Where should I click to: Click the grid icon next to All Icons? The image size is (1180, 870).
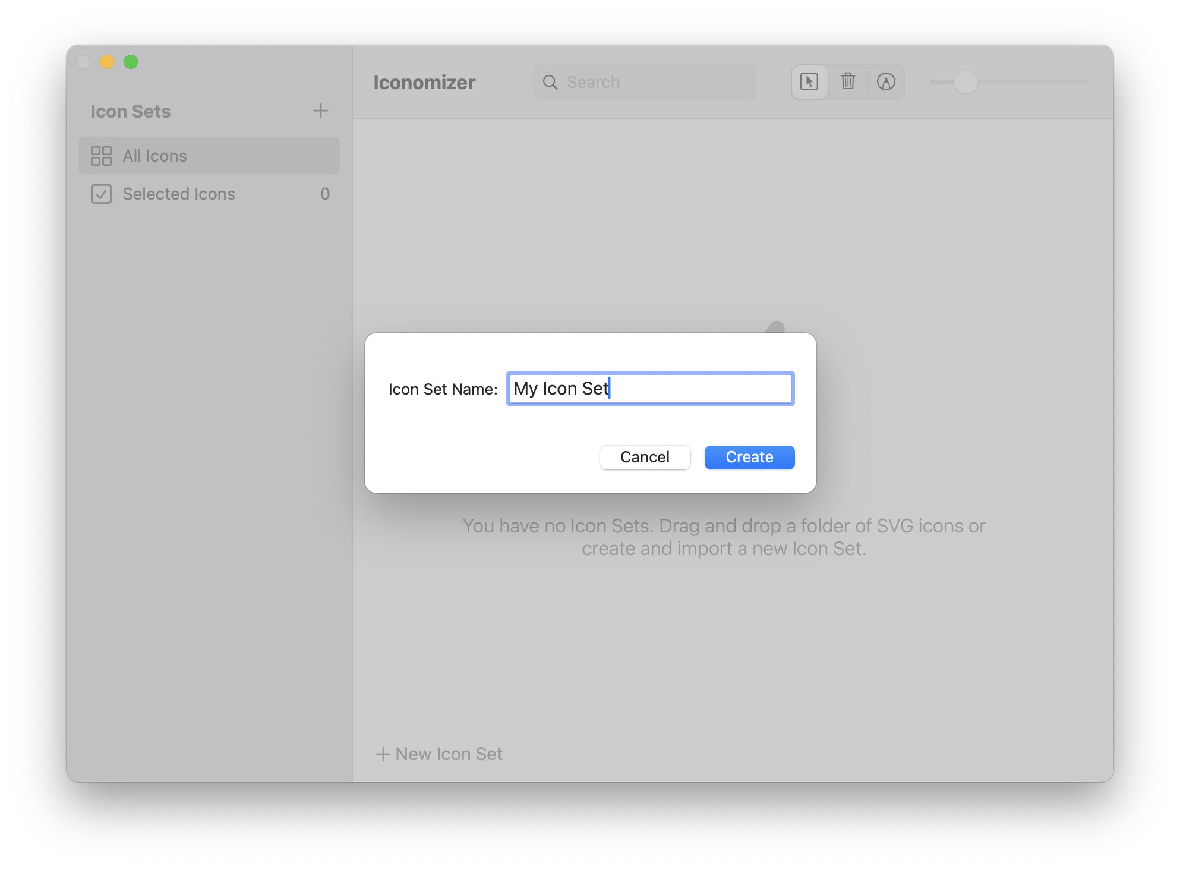coord(102,156)
